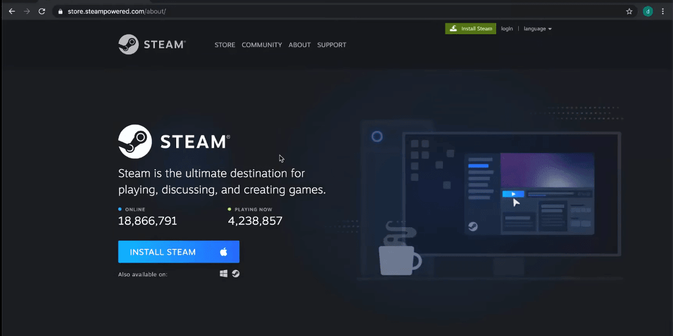
Task: Click the ONLINE count 18,866,791
Action: tap(147, 221)
